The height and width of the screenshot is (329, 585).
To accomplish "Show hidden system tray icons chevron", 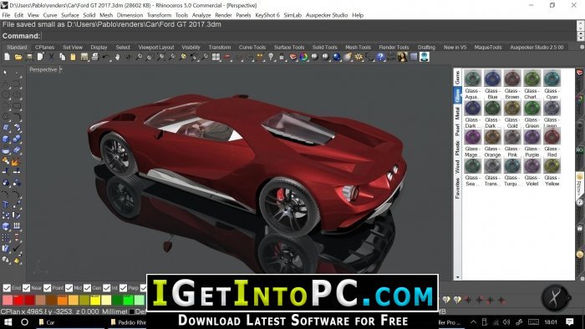I will click(473, 322).
